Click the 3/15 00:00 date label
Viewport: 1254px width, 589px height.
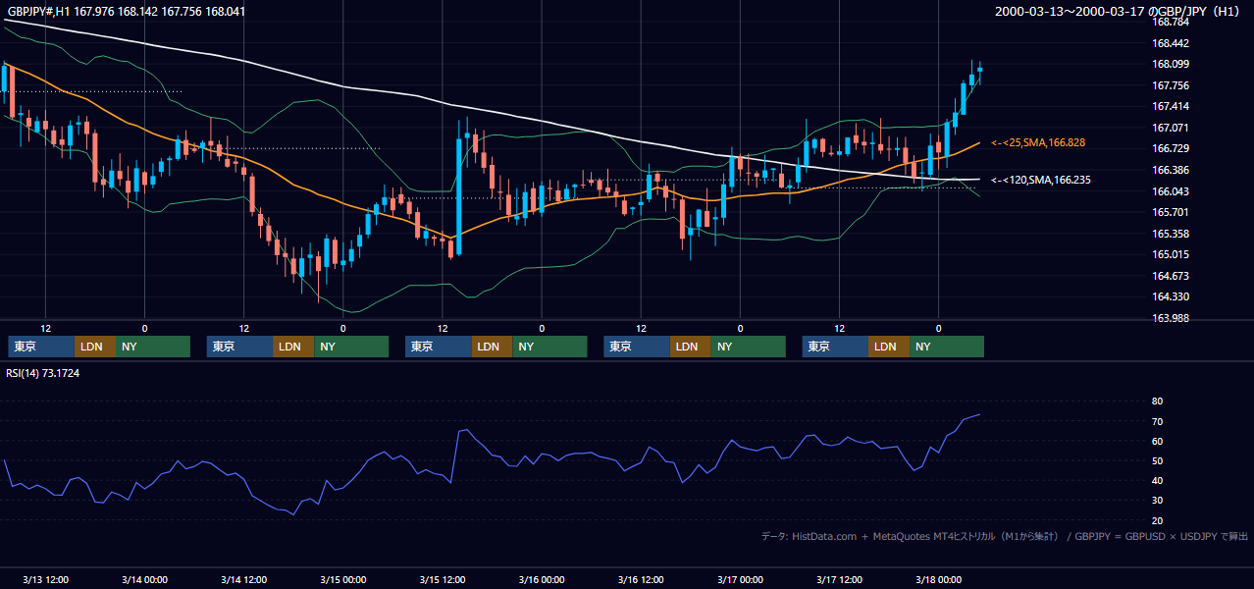coord(342,580)
